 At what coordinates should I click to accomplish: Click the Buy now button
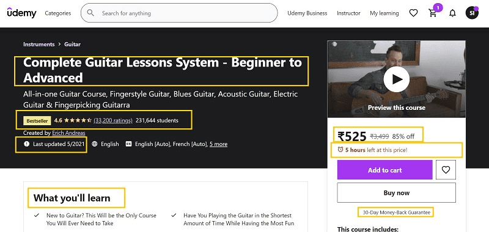[396, 192]
